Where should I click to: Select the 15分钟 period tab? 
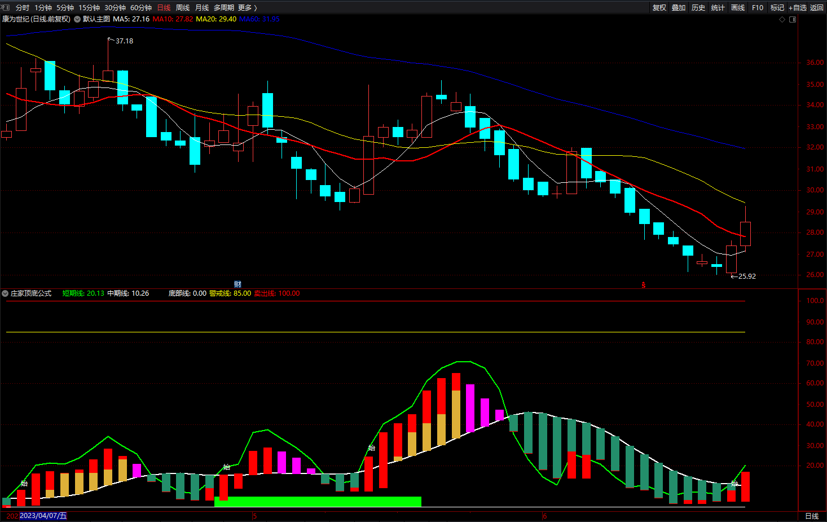click(89, 7)
